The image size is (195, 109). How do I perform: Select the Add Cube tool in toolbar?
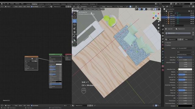point(74,44)
